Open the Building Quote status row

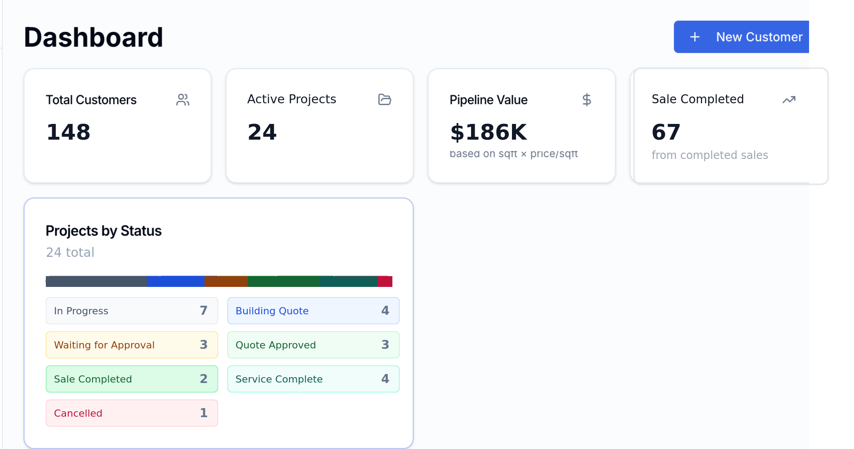tap(313, 311)
